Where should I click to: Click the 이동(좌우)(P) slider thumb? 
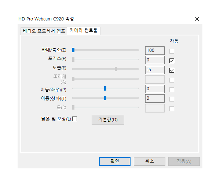point(105,88)
